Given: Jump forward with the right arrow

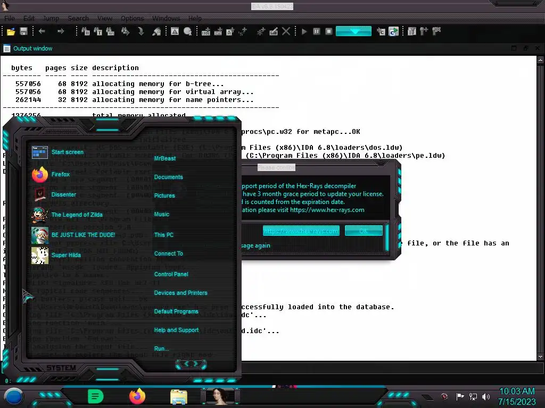Looking at the screenshot, I should [x=61, y=31].
